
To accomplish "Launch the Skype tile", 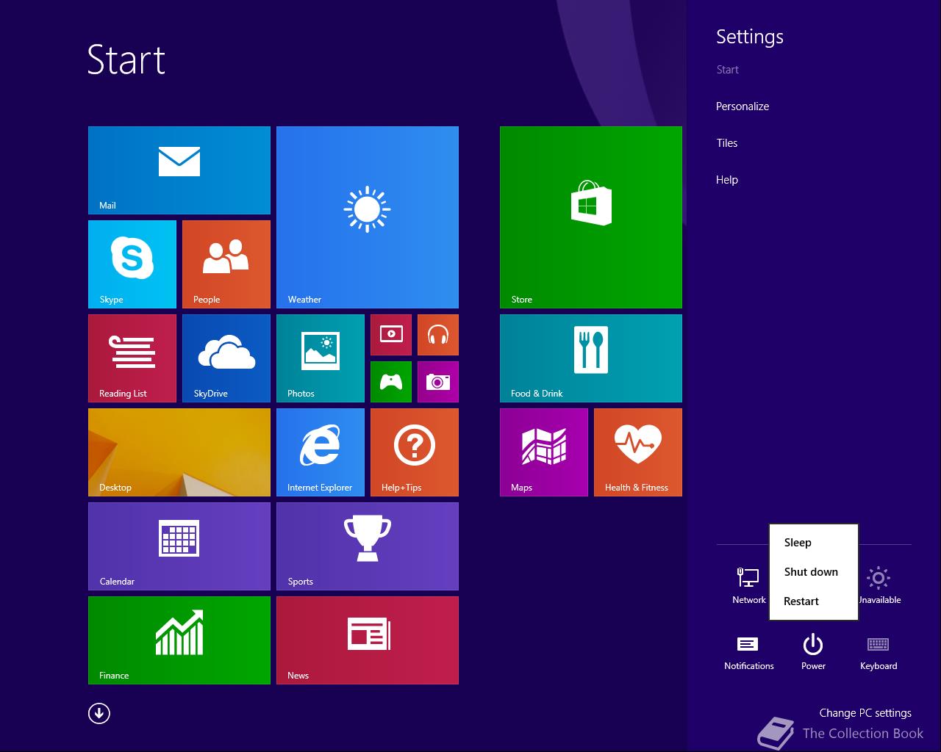I will (132, 264).
